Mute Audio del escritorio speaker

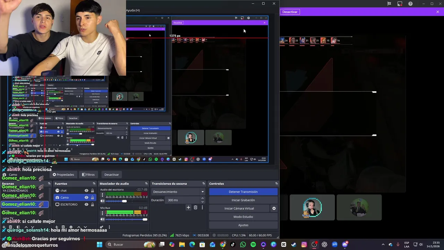point(102,201)
